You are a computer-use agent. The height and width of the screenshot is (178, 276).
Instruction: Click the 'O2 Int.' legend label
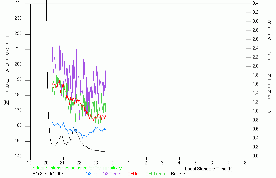point(92,174)
